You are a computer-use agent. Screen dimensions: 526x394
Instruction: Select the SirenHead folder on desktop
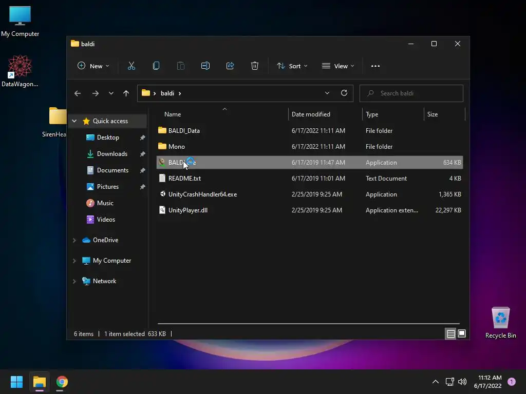[54, 122]
